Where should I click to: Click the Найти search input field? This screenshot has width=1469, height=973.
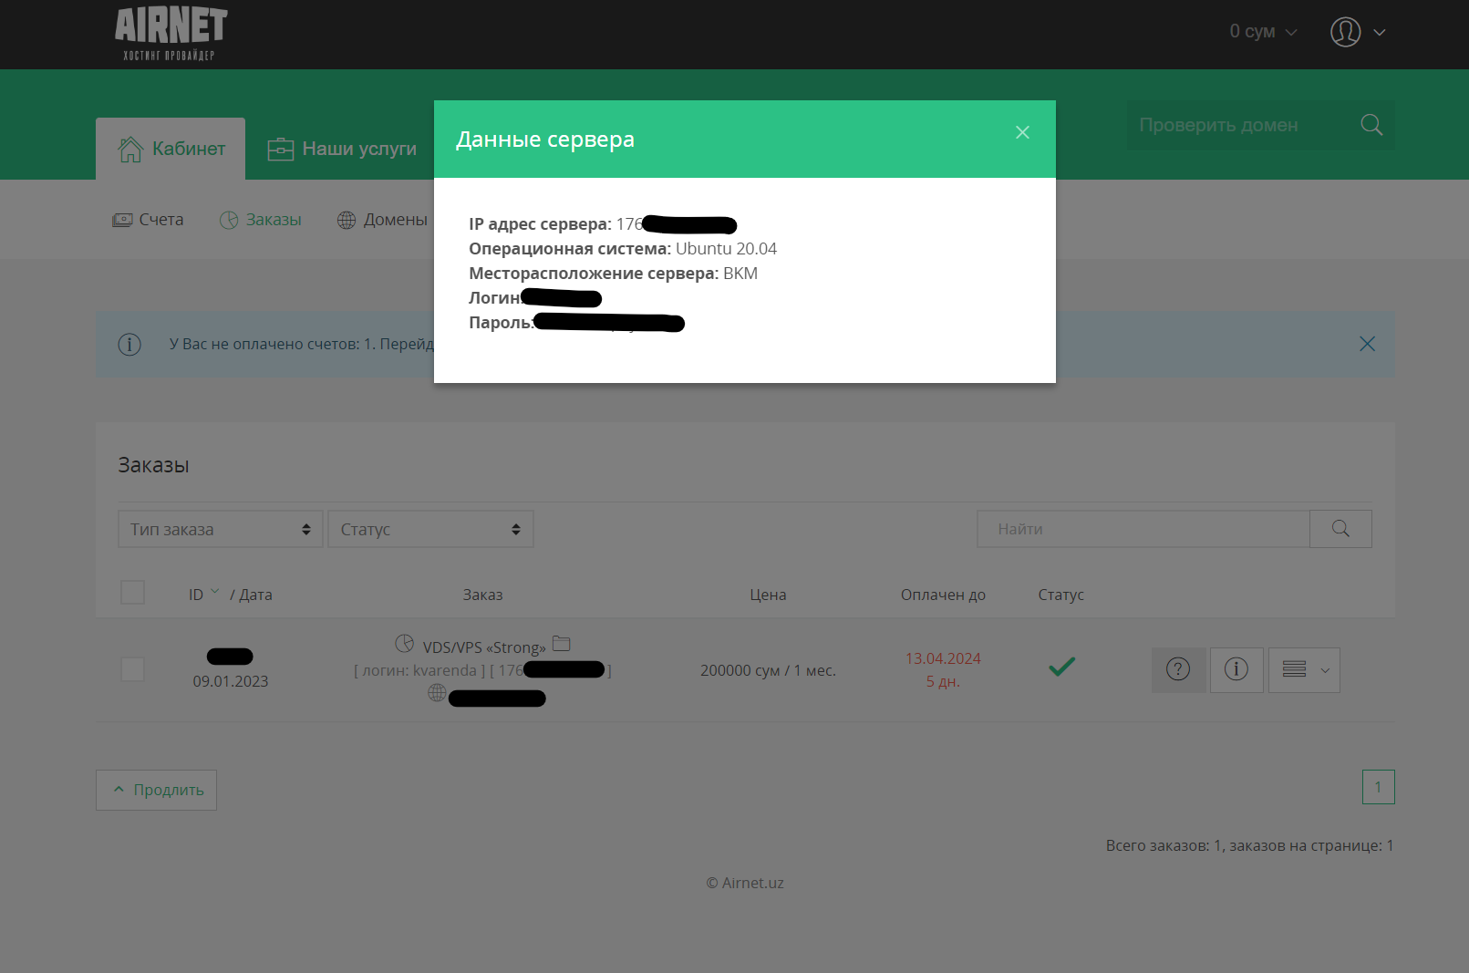click(x=1143, y=528)
